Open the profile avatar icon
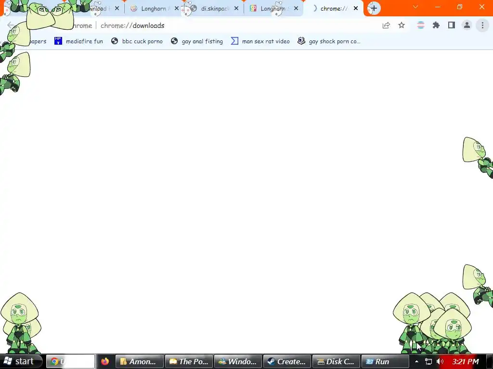 [467, 25]
